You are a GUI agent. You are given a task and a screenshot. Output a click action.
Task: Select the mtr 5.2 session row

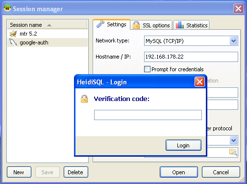tap(48, 34)
